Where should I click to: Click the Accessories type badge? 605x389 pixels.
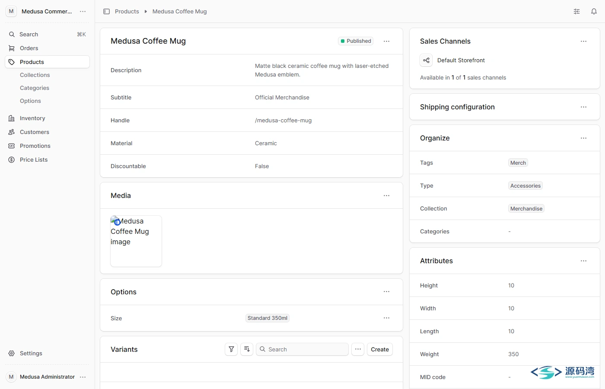pyautogui.click(x=525, y=186)
